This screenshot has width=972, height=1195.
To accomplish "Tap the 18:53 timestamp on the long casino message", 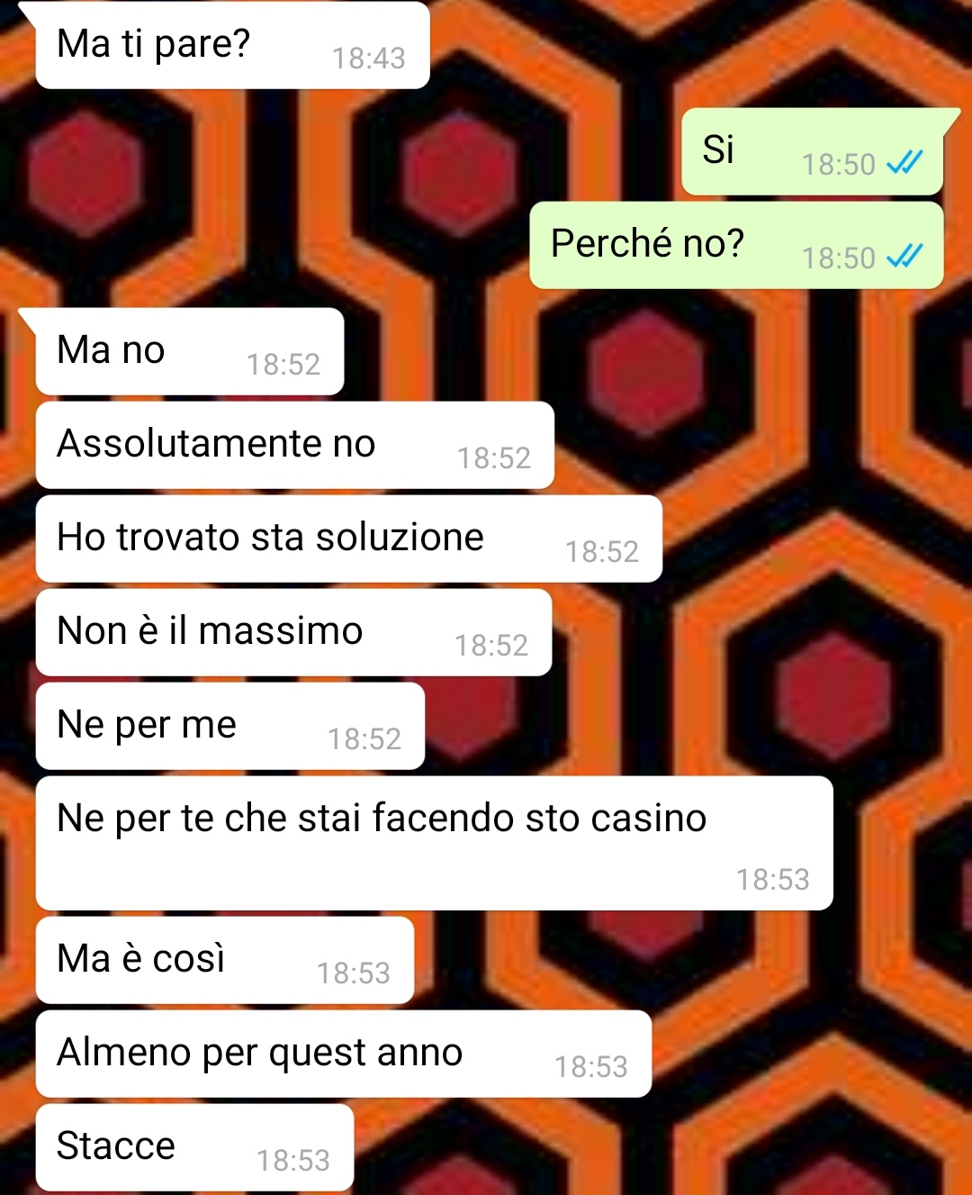I will click(773, 880).
